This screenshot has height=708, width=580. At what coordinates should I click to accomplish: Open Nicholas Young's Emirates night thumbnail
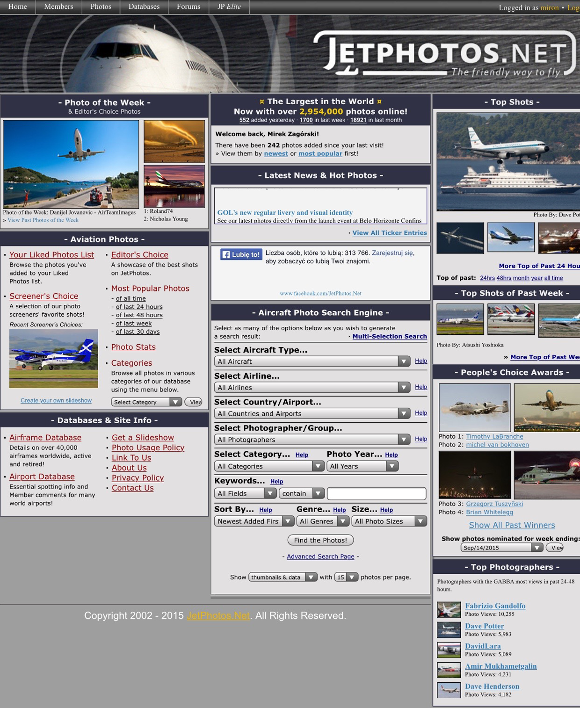[x=174, y=186]
